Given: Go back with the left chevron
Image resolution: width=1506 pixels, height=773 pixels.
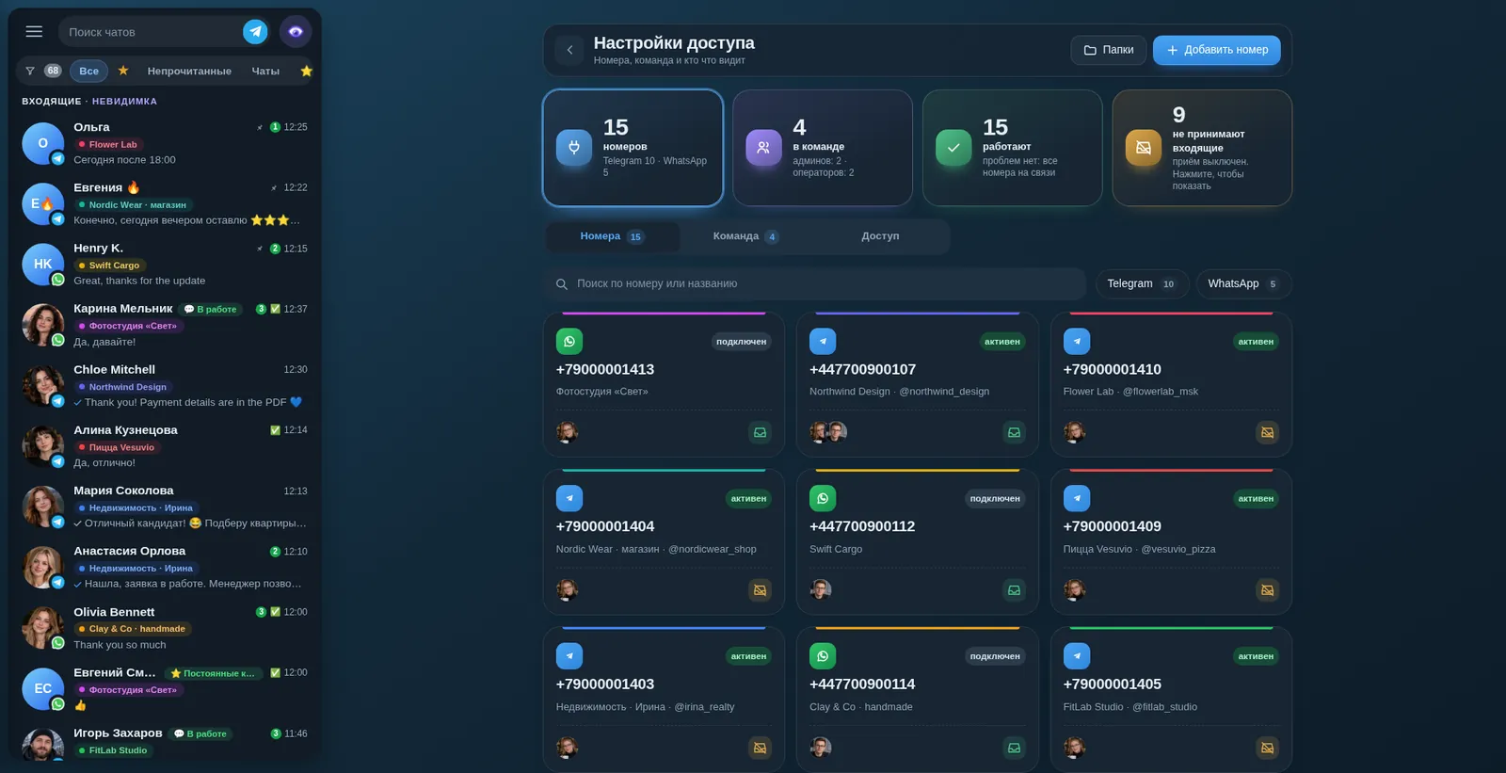Looking at the screenshot, I should point(569,50).
